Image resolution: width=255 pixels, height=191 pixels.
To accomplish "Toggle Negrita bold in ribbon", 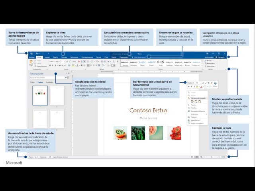I will tap(50, 65).
